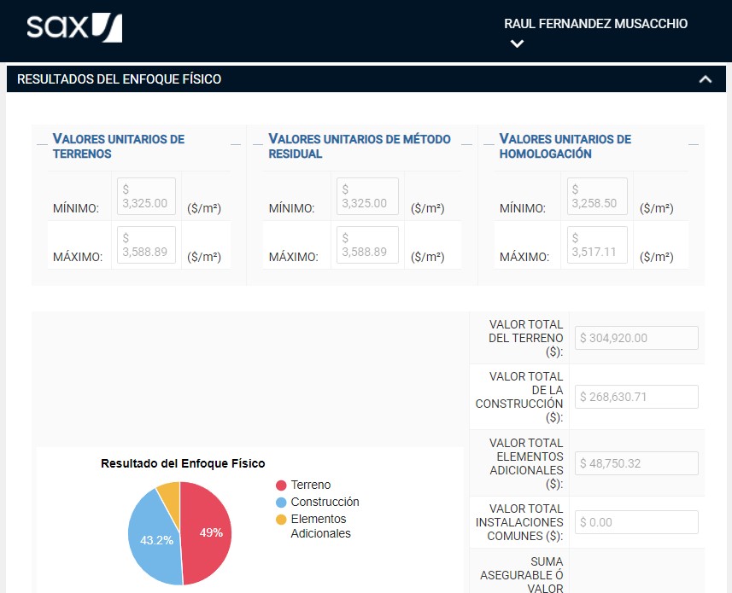The width and height of the screenshot is (732, 593).
Task: Select terrenos mínimo value field
Action: tap(146, 196)
